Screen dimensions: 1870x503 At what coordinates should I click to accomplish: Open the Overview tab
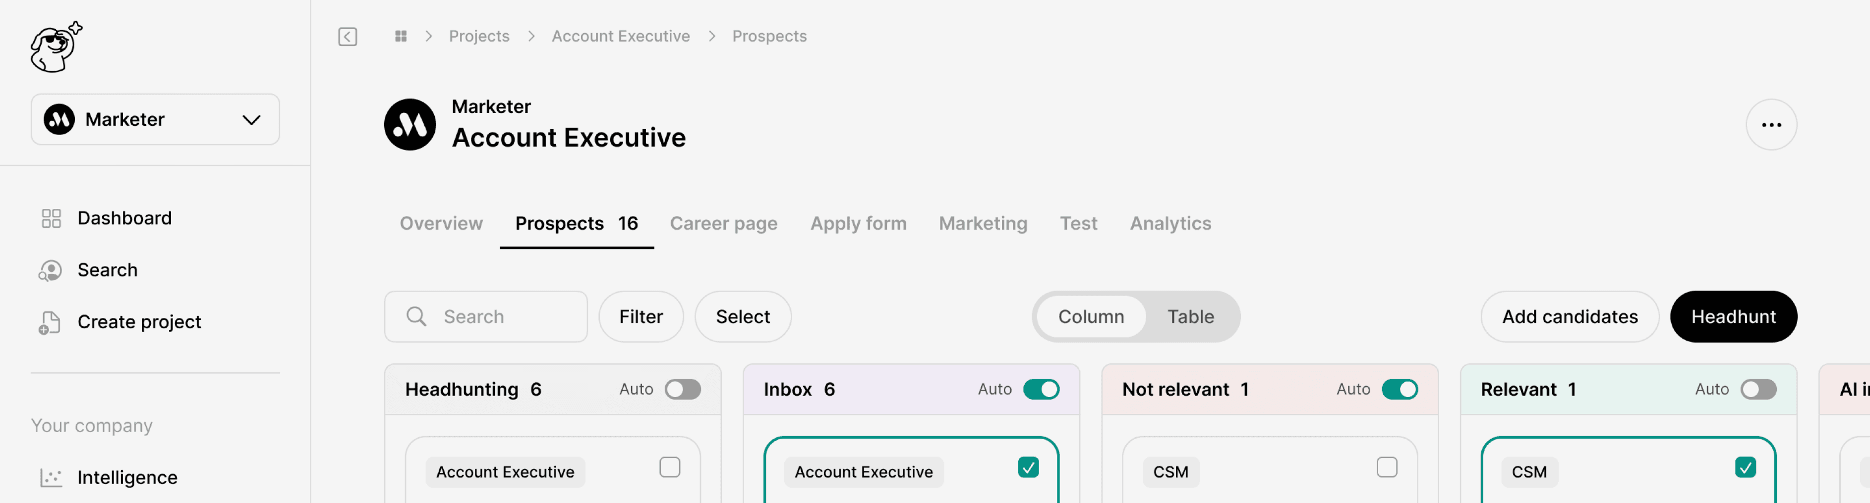[x=441, y=223]
